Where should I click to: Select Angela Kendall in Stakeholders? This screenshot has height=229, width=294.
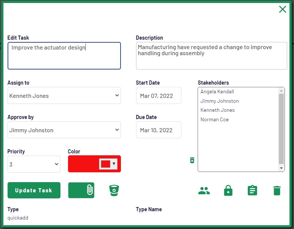click(217, 91)
